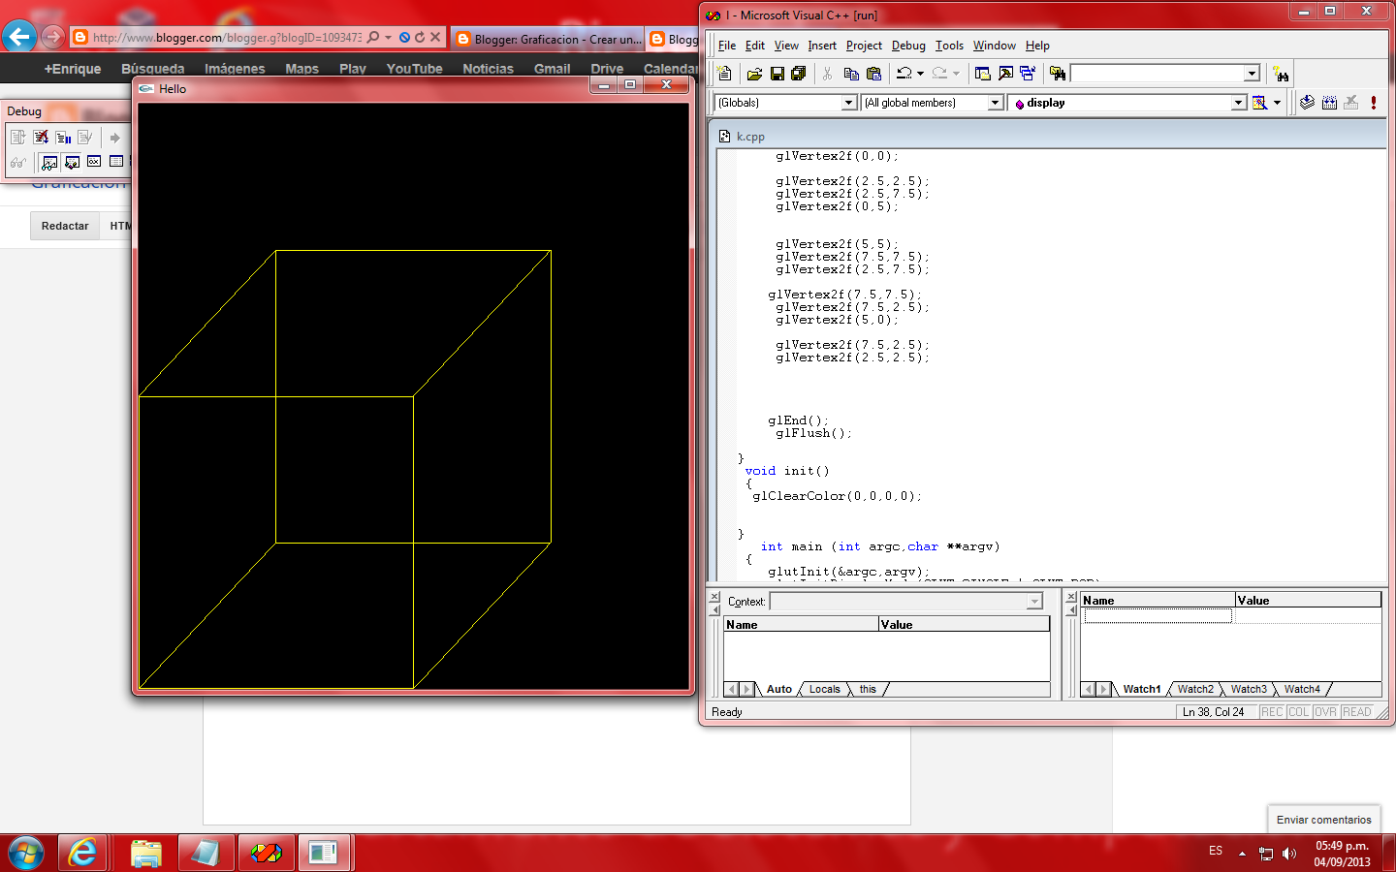Click the WizardBar actions wand icon
This screenshot has width=1396, height=872.
coord(1259,103)
